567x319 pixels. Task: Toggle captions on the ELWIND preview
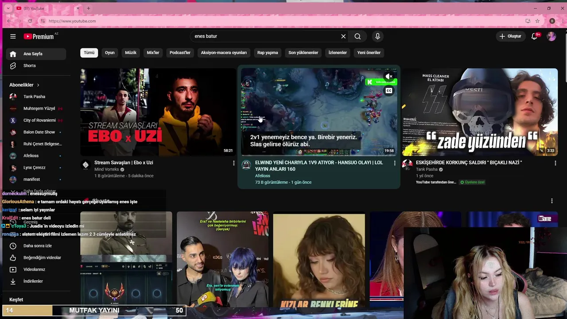(389, 91)
